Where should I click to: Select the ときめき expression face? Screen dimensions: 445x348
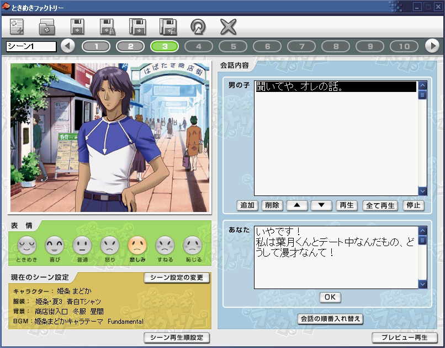[27, 245]
